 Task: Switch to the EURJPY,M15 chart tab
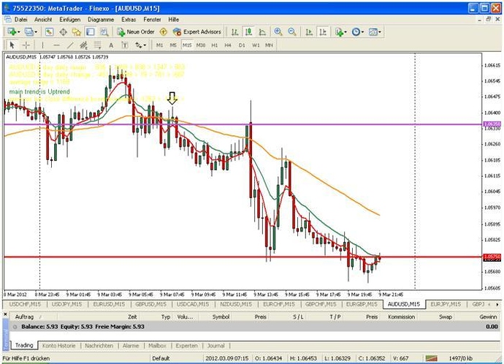446,304
